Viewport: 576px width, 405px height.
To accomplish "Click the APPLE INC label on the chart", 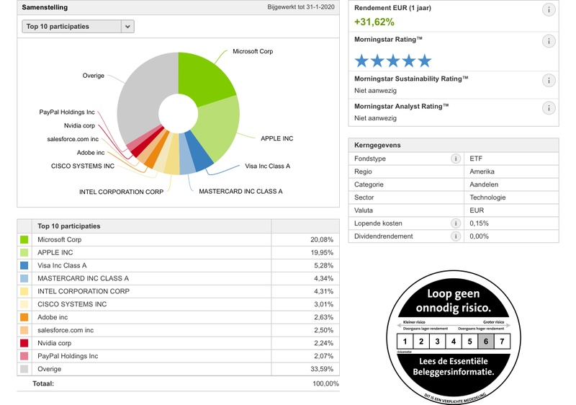I will coord(277,138).
